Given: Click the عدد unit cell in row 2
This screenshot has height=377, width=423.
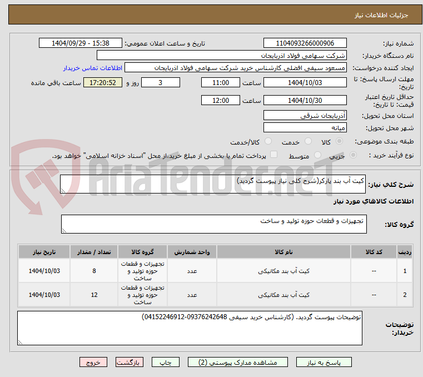Looking at the screenshot, I should [x=192, y=295].
